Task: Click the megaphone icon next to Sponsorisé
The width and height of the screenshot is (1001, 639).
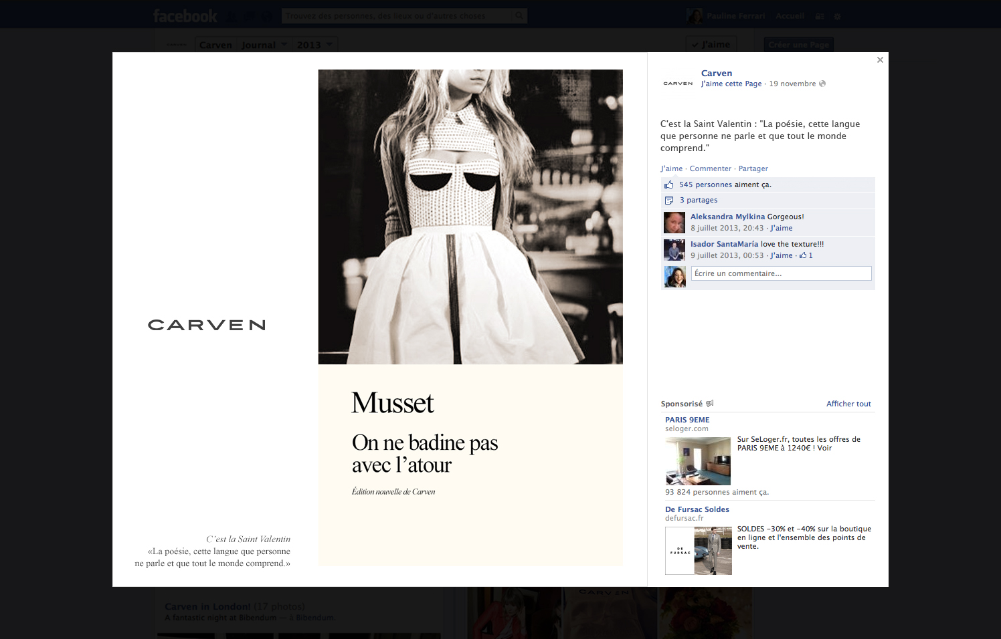Action: pyautogui.click(x=710, y=404)
